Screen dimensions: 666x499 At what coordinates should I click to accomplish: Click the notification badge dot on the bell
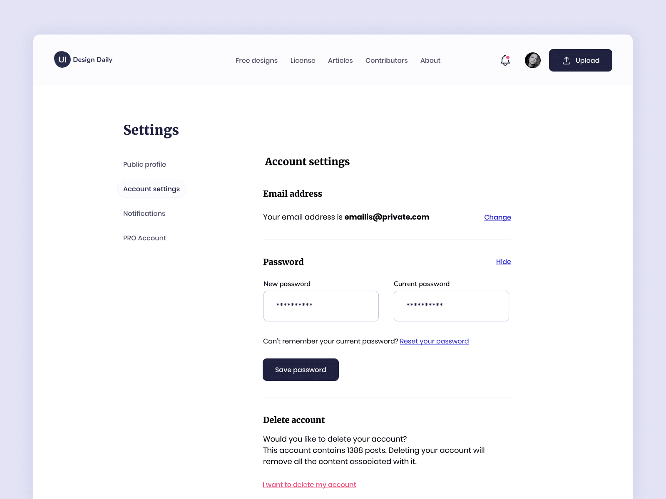click(508, 57)
